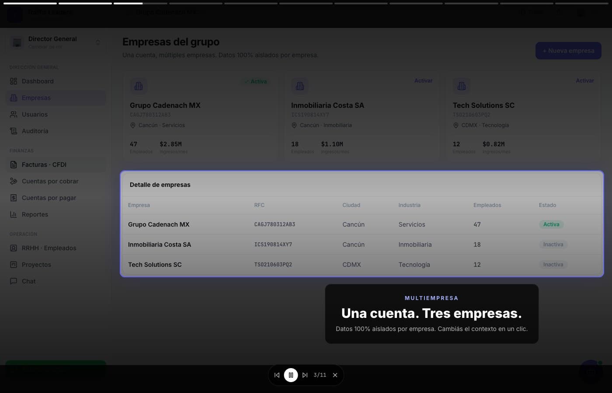612x393 pixels.
Task: Expand the Director General role switcher chevron
Action: (x=98, y=42)
